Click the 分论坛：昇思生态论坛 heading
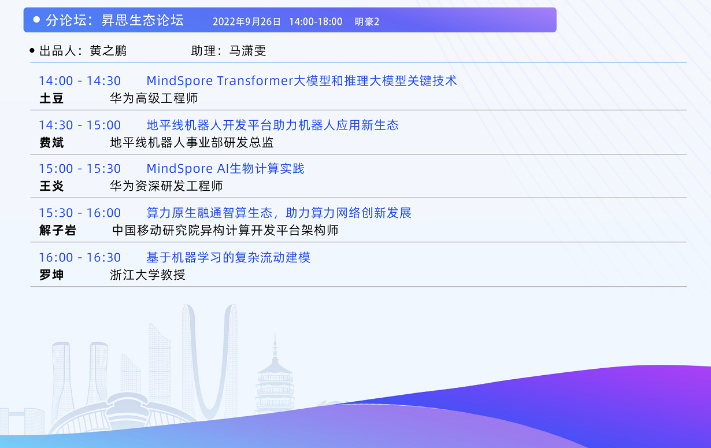The image size is (711, 448). [114, 20]
